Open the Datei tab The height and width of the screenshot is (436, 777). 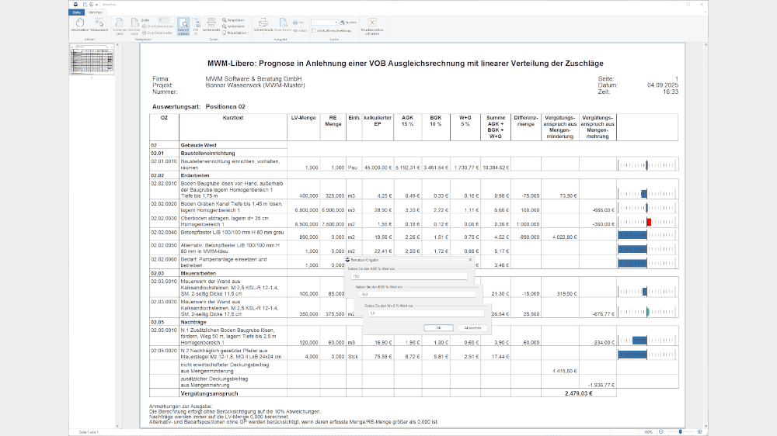(76, 12)
